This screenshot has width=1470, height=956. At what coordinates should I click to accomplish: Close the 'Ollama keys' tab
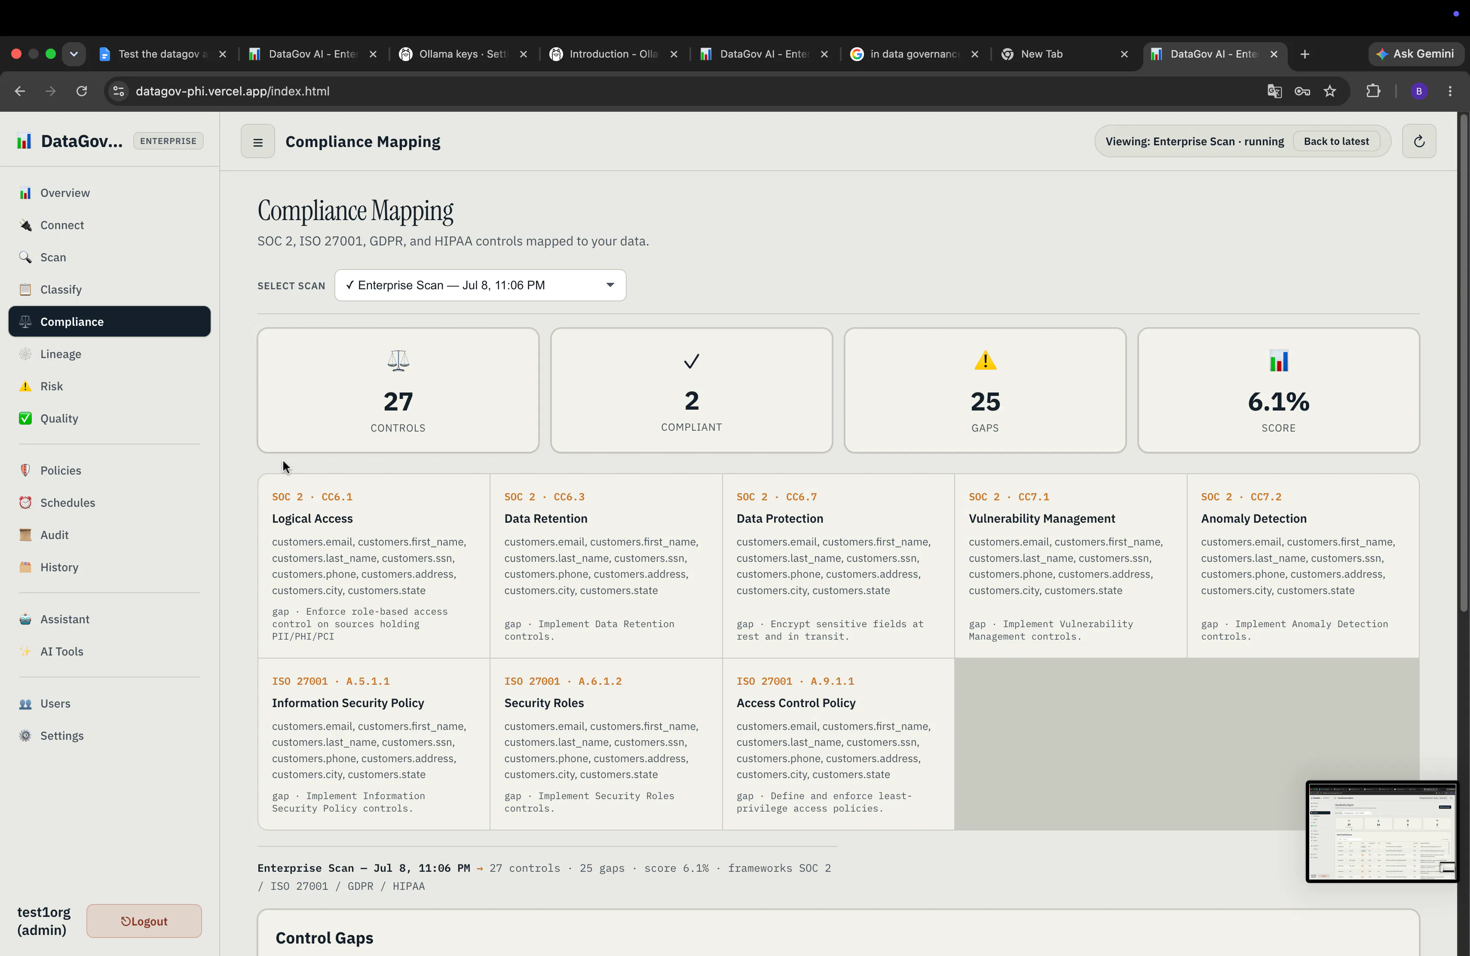(523, 54)
